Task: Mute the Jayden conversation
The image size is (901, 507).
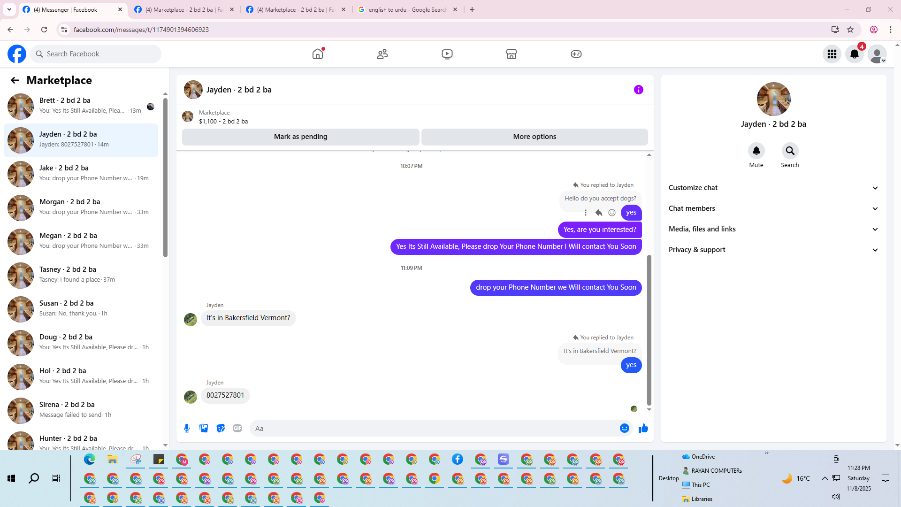Action: [756, 151]
